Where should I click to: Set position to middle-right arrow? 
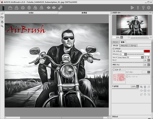pos(149,91)
